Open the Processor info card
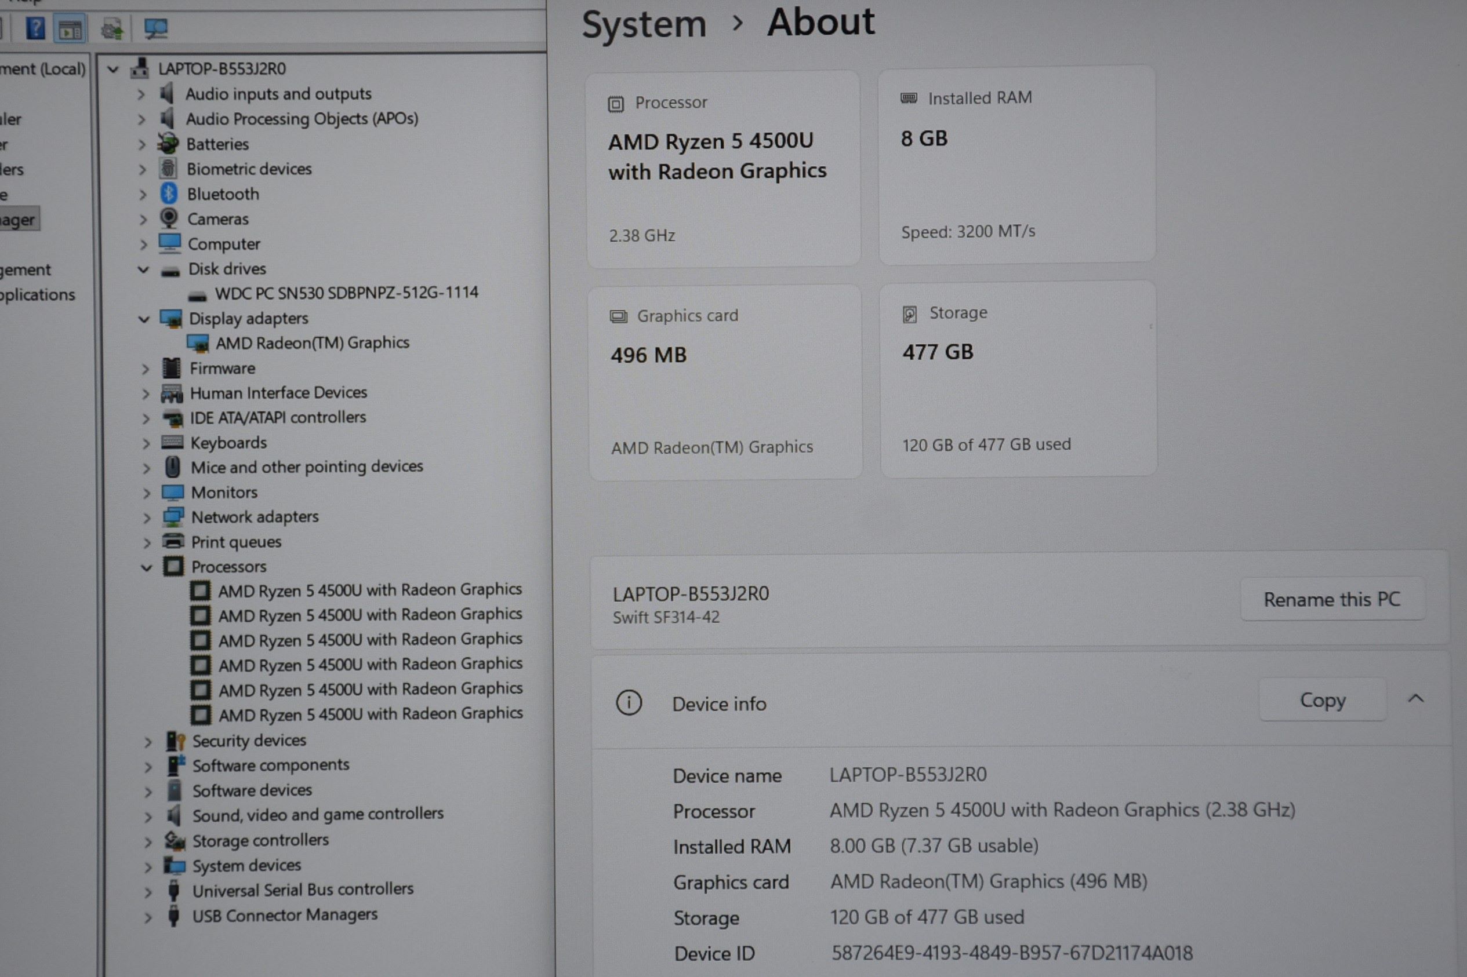This screenshot has width=1467, height=977. (723, 169)
